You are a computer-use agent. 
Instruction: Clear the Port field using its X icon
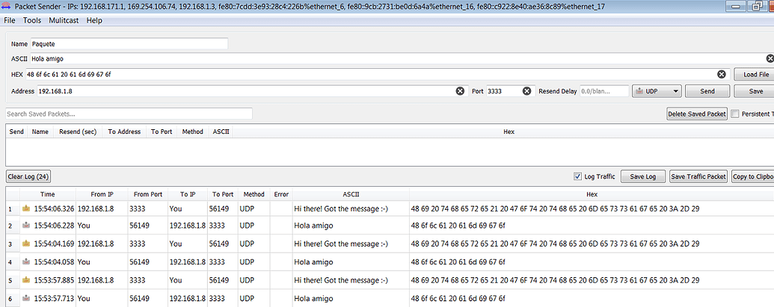point(526,91)
